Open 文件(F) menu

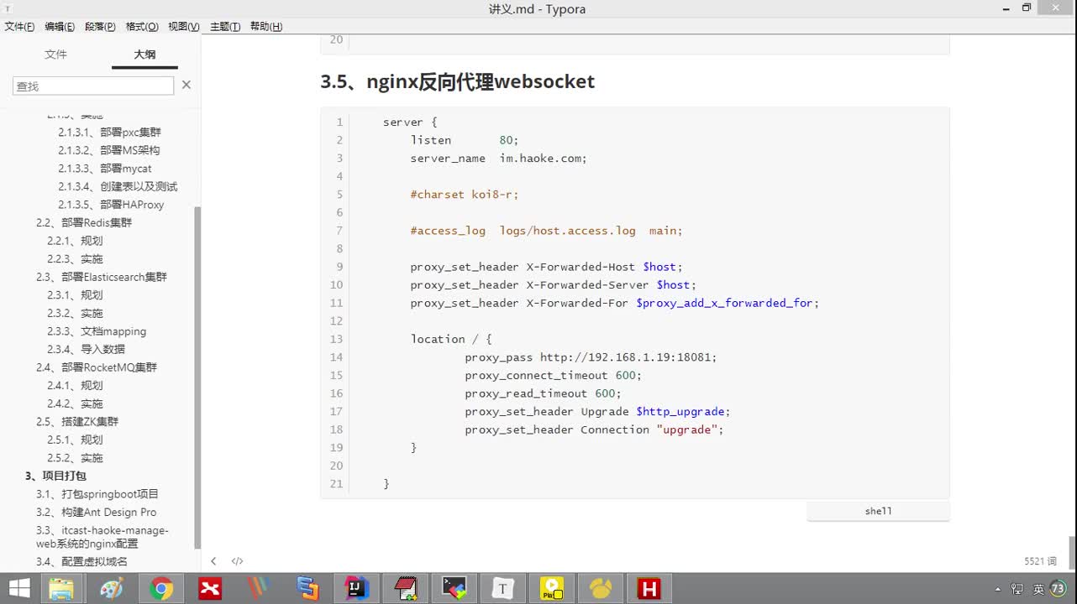click(19, 27)
